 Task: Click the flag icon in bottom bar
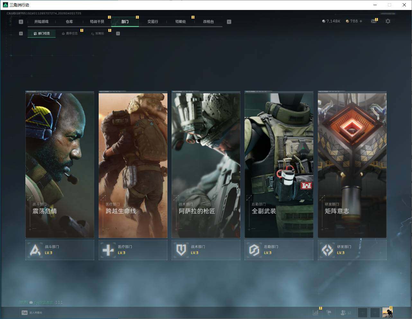(329, 312)
